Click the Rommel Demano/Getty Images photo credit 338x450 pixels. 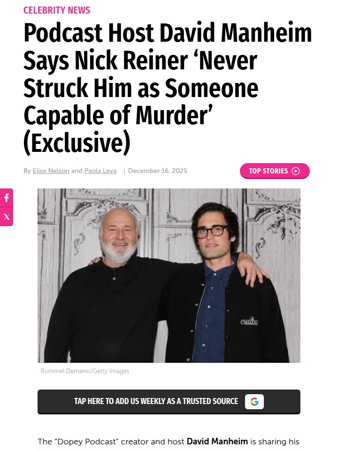pyautogui.click(x=85, y=371)
